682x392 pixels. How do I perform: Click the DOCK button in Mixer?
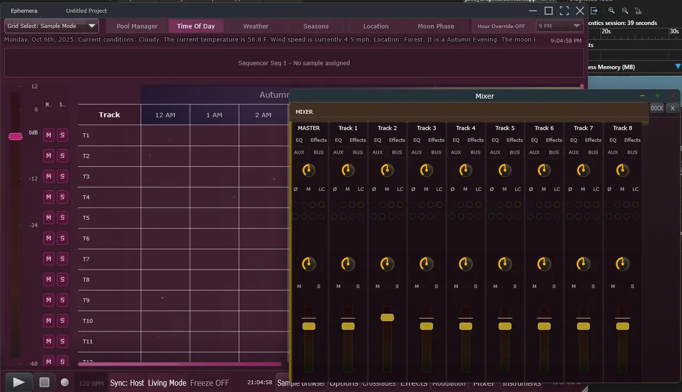point(657,108)
